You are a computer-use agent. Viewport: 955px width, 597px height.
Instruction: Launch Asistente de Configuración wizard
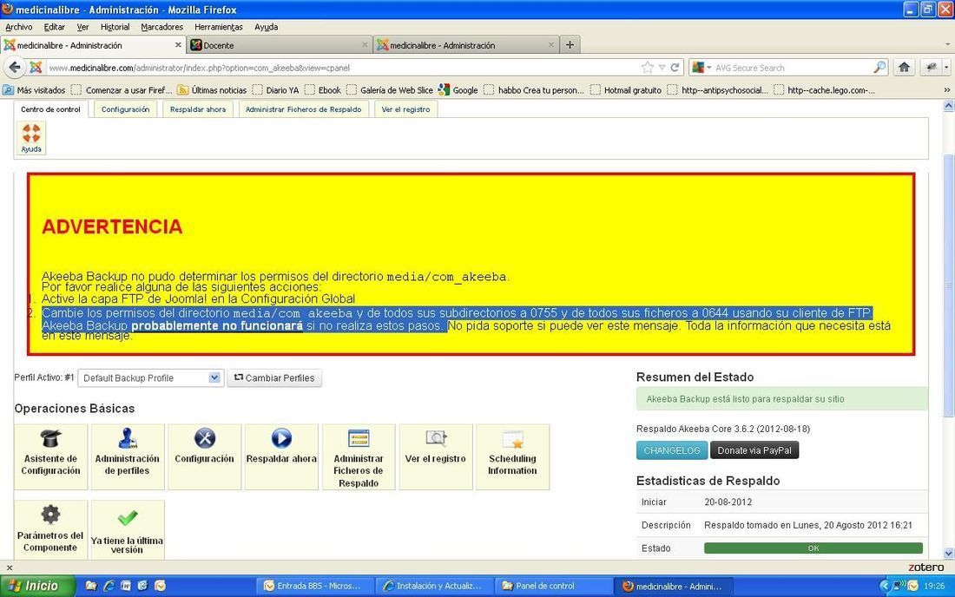[50, 456]
